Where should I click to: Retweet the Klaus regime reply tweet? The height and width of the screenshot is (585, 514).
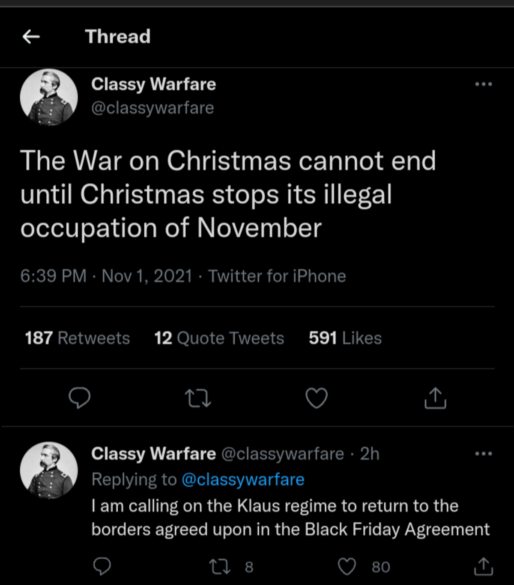[220, 567]
